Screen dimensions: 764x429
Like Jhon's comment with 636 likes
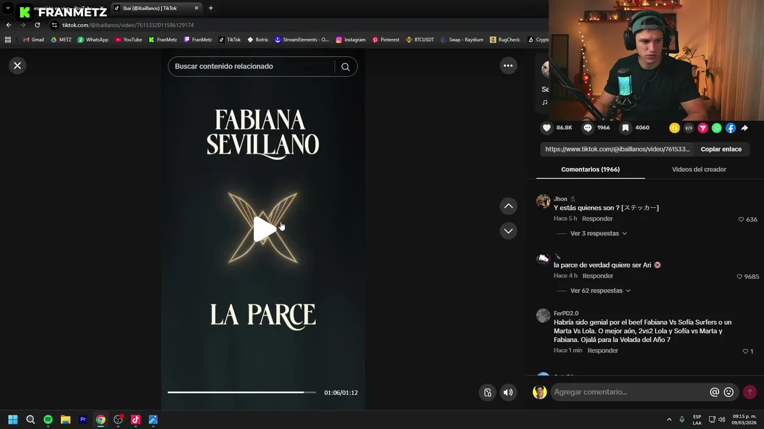(x=741, y=219)
